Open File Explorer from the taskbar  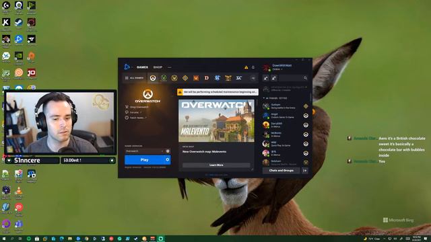70,239
